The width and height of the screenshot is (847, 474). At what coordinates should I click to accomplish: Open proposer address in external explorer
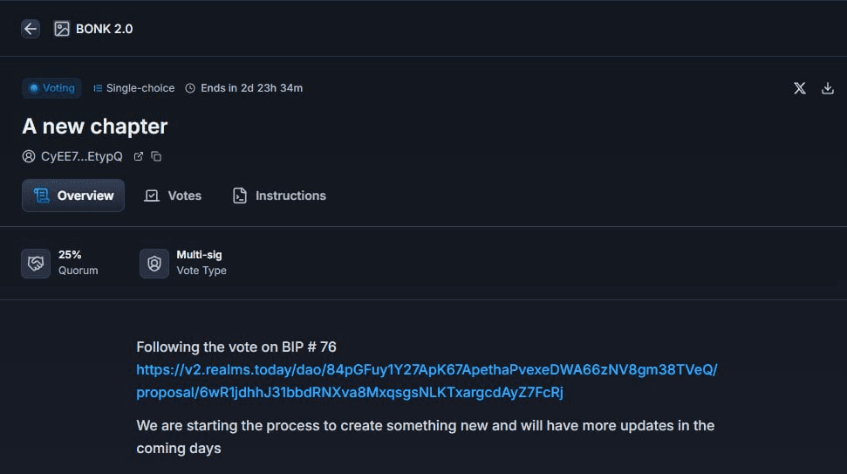(x=139, y=156)
